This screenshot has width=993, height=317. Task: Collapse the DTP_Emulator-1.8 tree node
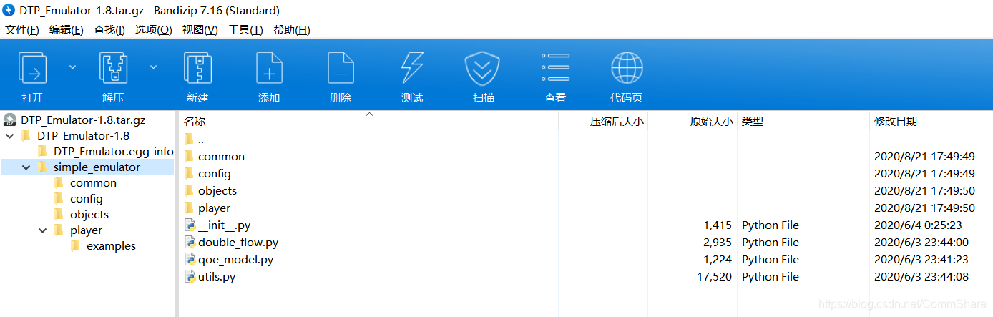[9, 135]
